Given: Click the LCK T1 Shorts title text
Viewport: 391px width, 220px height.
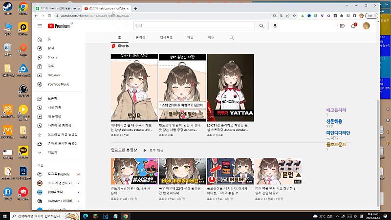Looking at the screenshot, I should (x=227, y=128).
